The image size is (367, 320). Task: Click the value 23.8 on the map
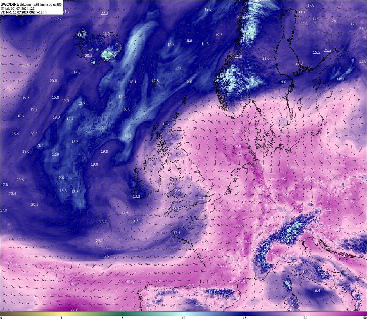pos(363,61)
